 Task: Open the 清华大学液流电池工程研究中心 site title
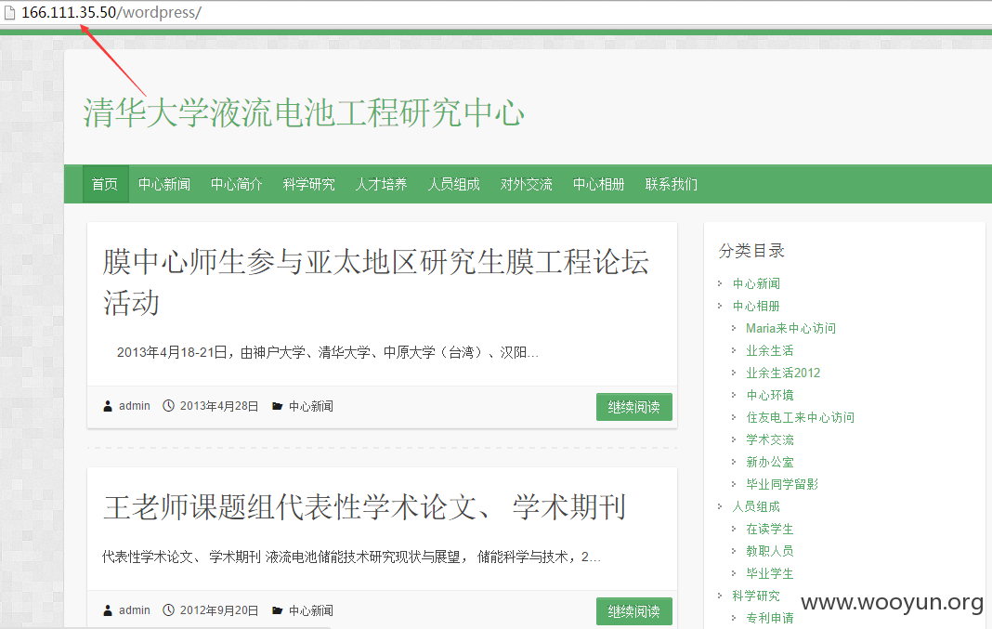(x=304, y=113)
